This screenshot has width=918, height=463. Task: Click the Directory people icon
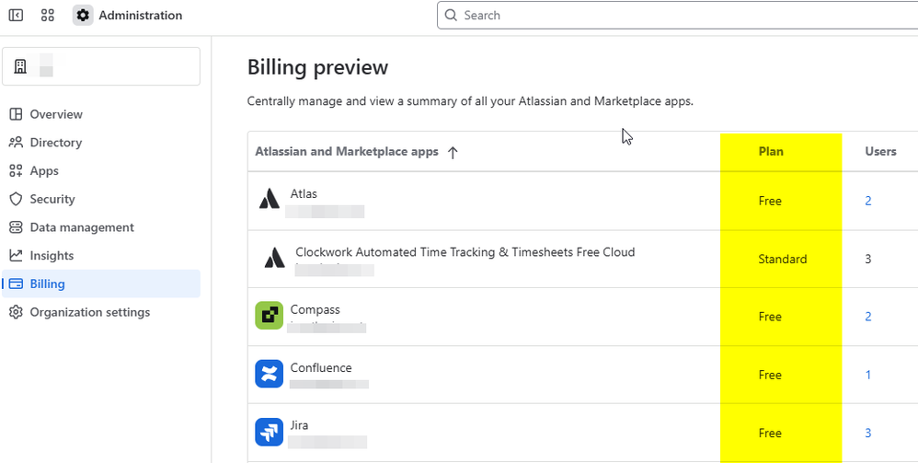(x=16, y=143)
